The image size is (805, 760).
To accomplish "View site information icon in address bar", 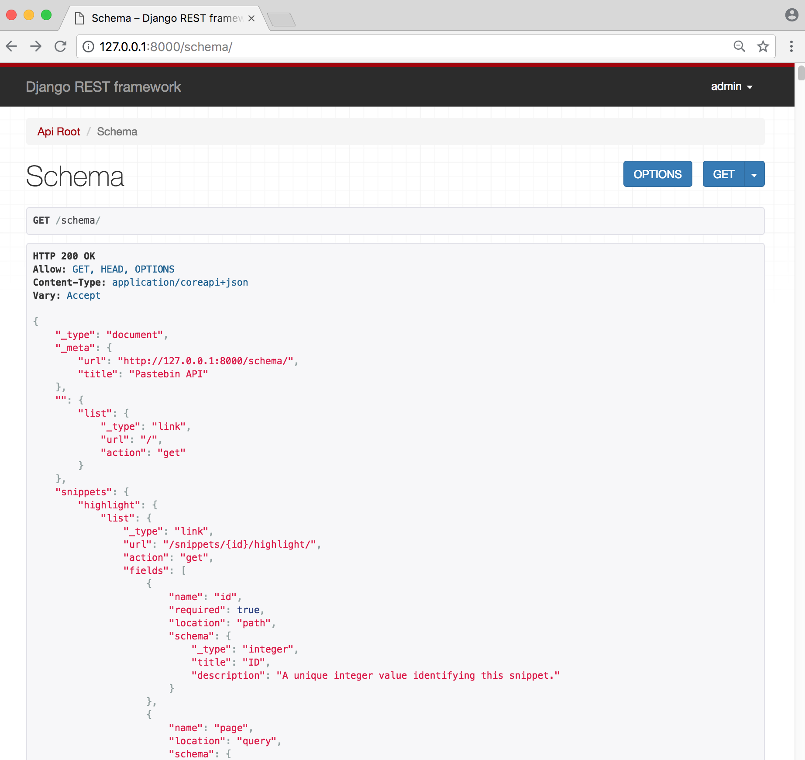I will click(x=88, y=47).
